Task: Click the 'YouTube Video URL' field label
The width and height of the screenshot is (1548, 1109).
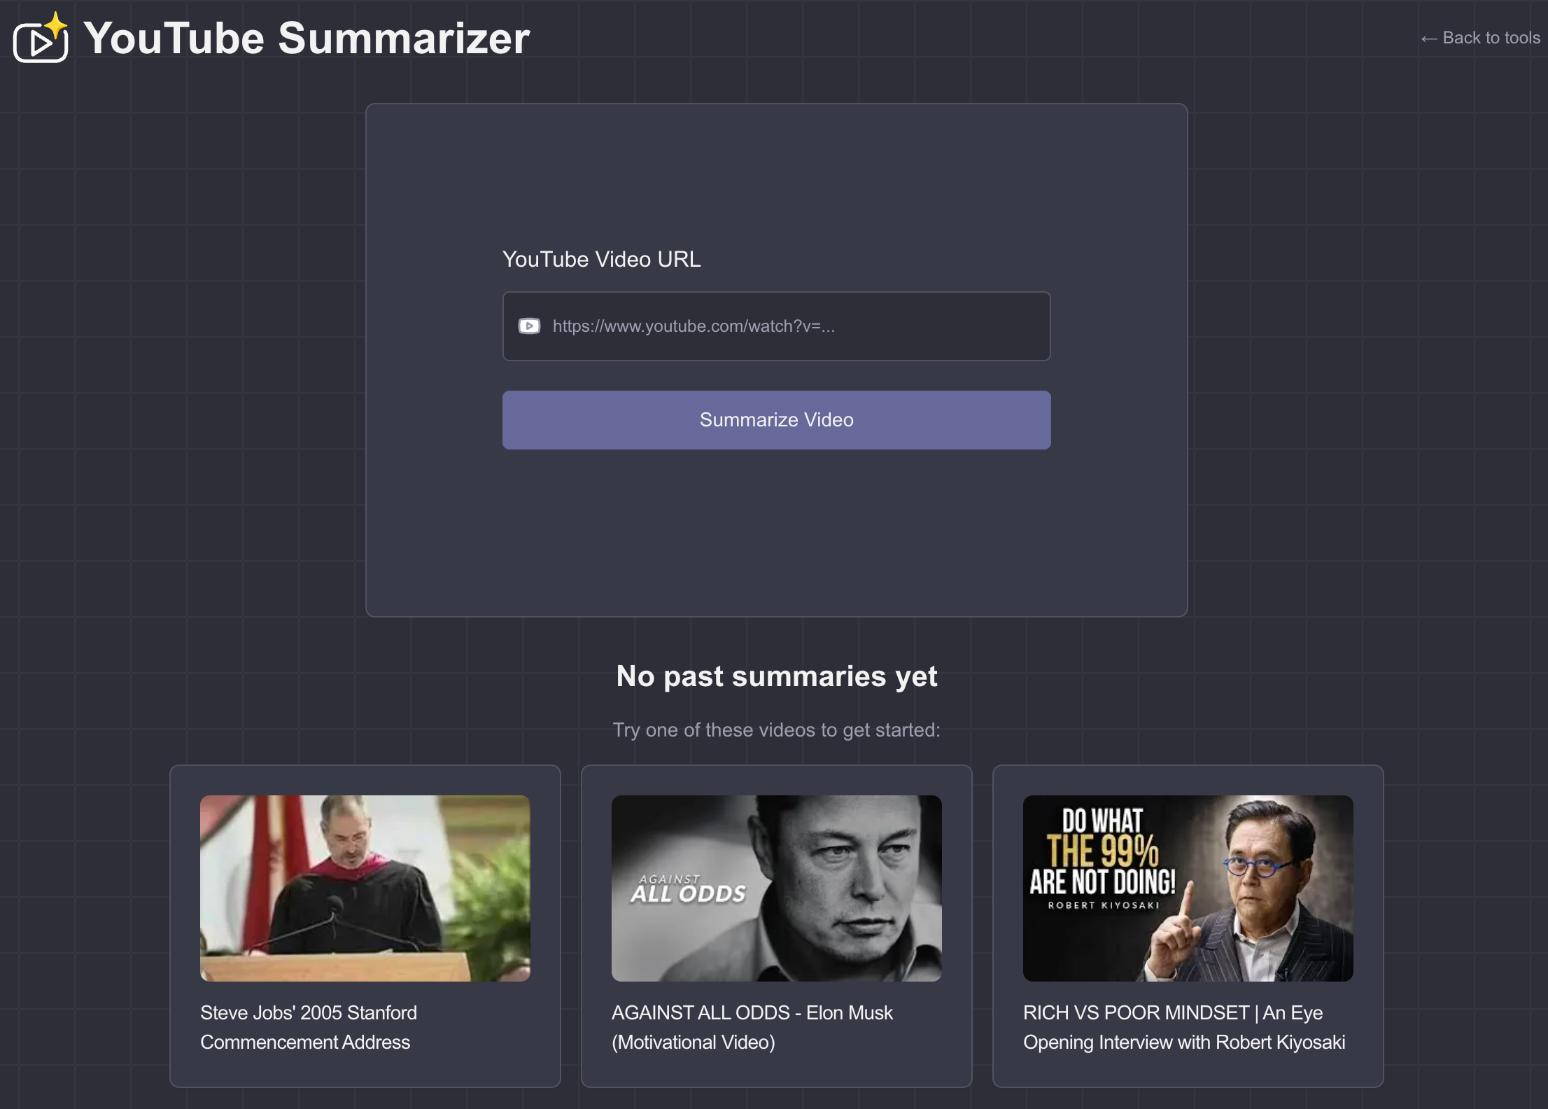Action: (x=601, y=259)
